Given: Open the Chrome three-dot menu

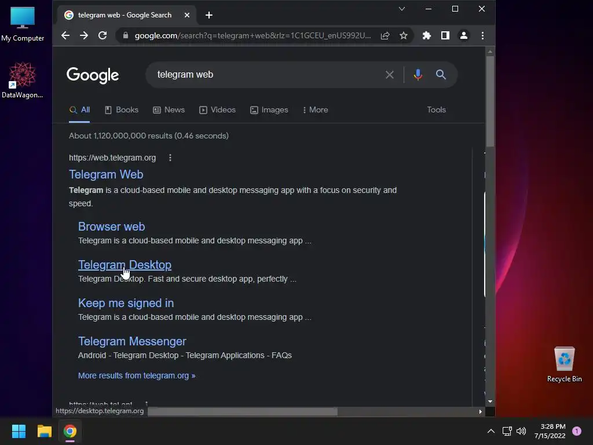Looking at the screenshot, I should click(482, 35).
